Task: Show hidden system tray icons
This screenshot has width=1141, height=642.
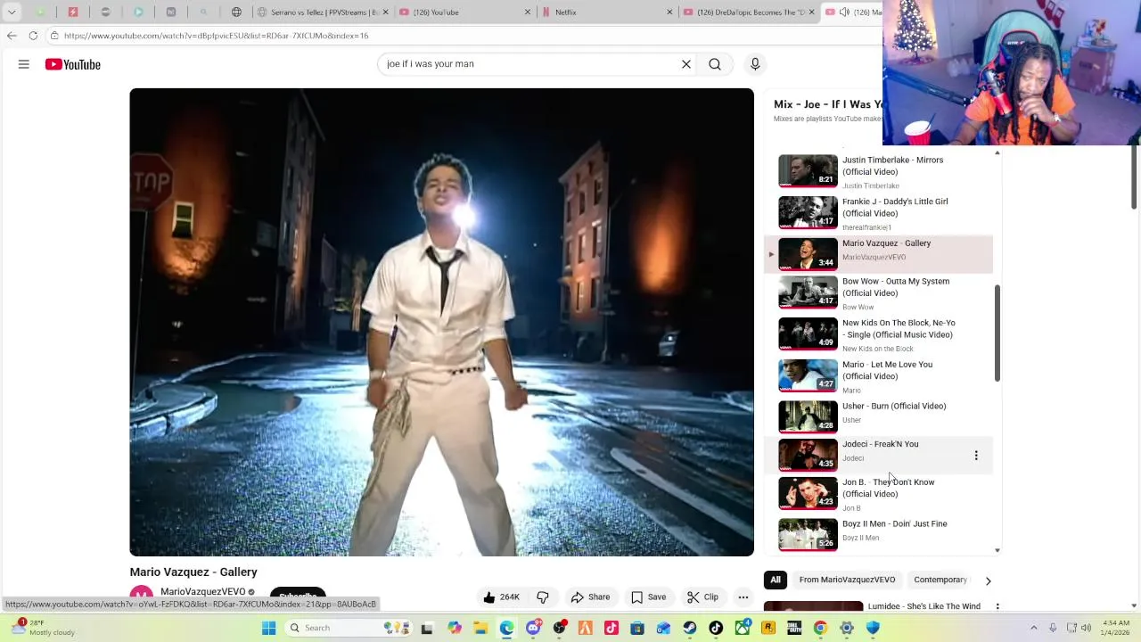Action: [1034, 628]
